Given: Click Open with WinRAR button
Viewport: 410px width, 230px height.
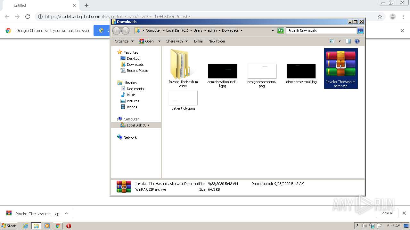Looking at the screenshot, I should pyautogui.click(x=146, y=41).
